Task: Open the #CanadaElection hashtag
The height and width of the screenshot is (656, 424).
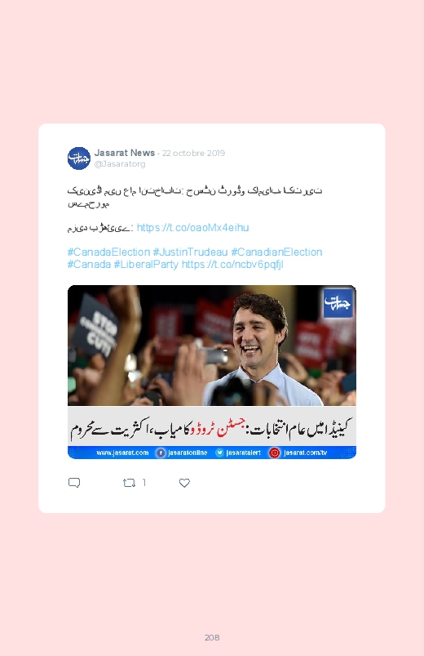Action: (x=108, y=252)
